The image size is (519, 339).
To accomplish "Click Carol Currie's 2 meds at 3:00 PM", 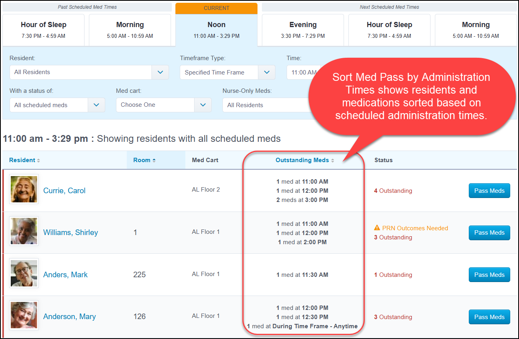I will point(302,200).
